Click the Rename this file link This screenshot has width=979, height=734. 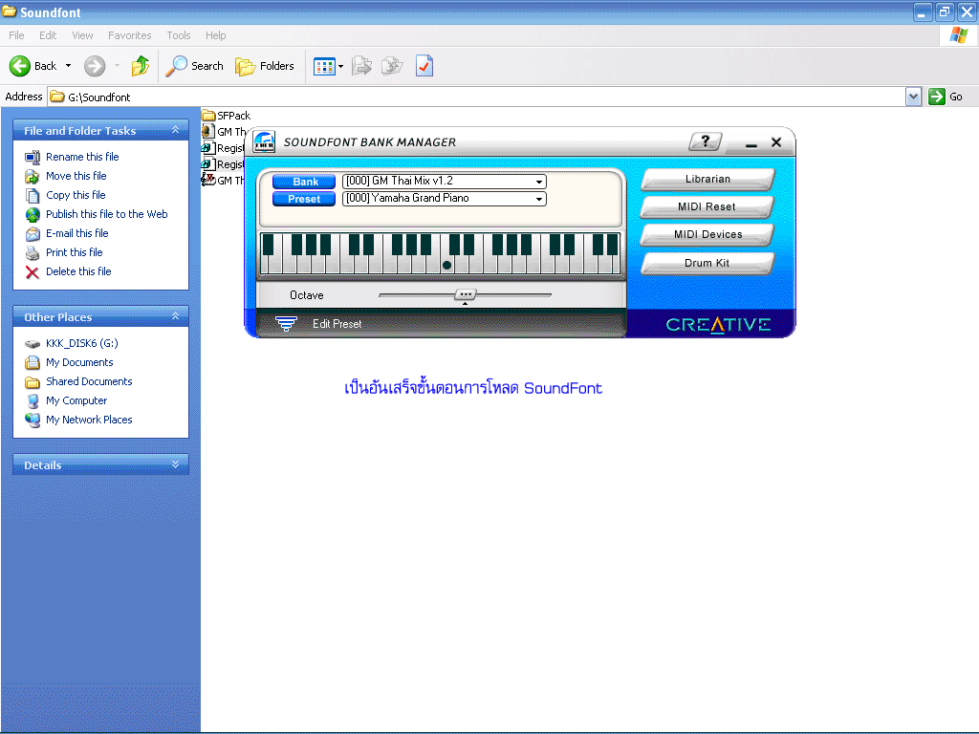82,158
